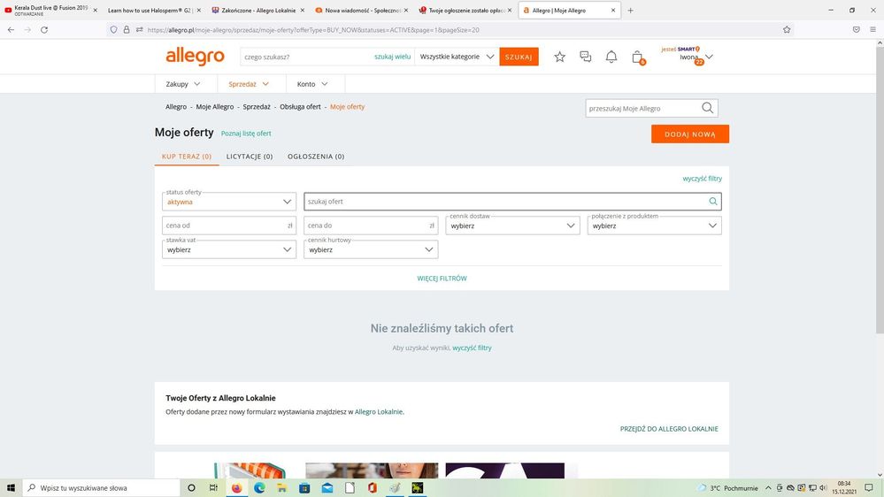Viewport: 884px width, 497px height.
Task: Click the browser address bar URL
Action: pos(313,30)
